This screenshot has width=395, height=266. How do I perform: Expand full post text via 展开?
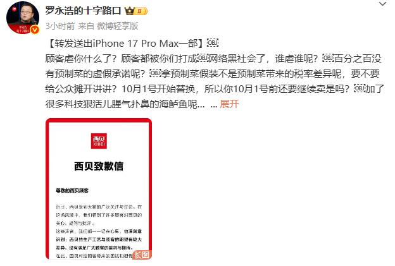pyautogui.click(x=229, y=104)
